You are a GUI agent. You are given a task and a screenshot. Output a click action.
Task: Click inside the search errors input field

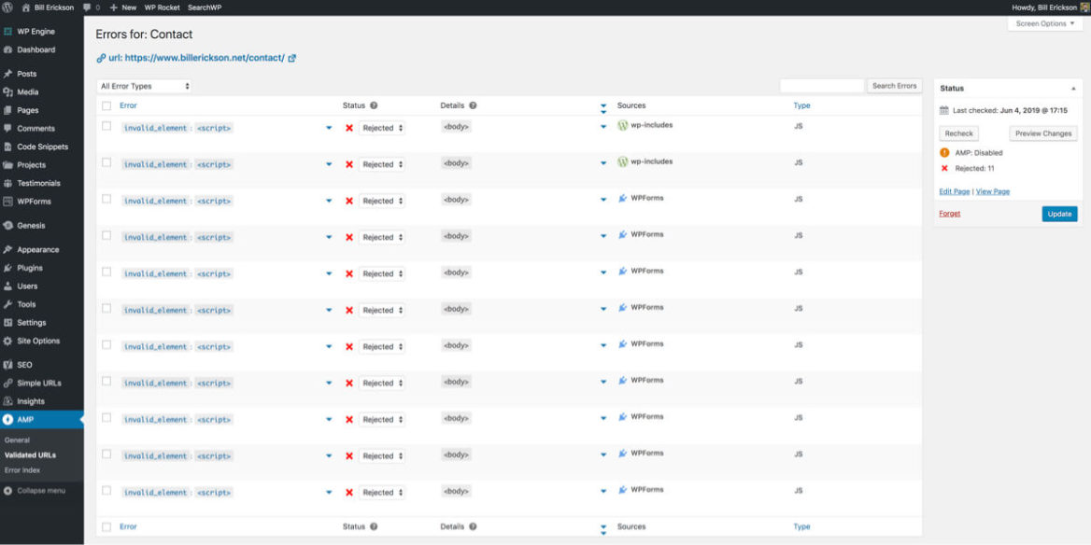tap(822, 85)
